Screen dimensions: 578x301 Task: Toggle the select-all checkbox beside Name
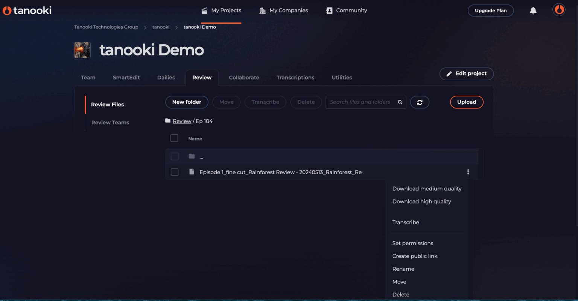click(x=174, y=138)
